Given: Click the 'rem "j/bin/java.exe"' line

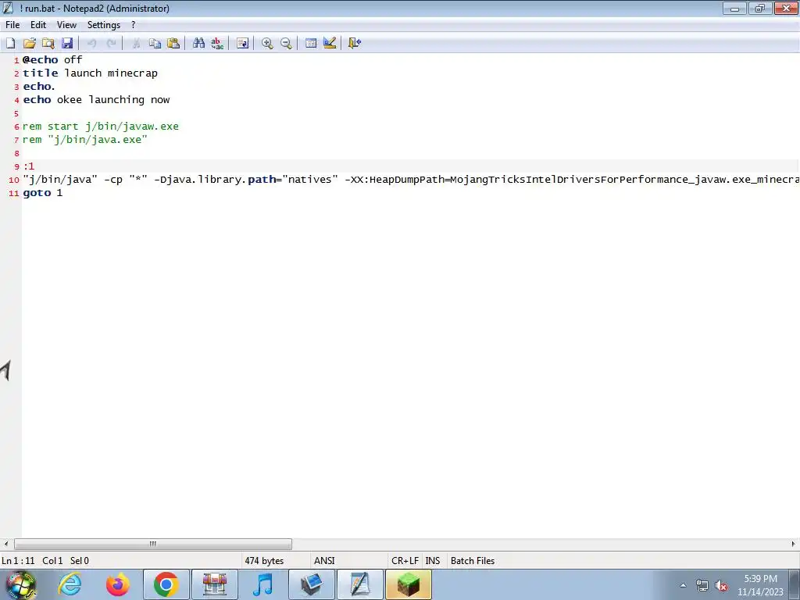Looking at the screenshot, I should pyautogui.click(x=84, y=139).
